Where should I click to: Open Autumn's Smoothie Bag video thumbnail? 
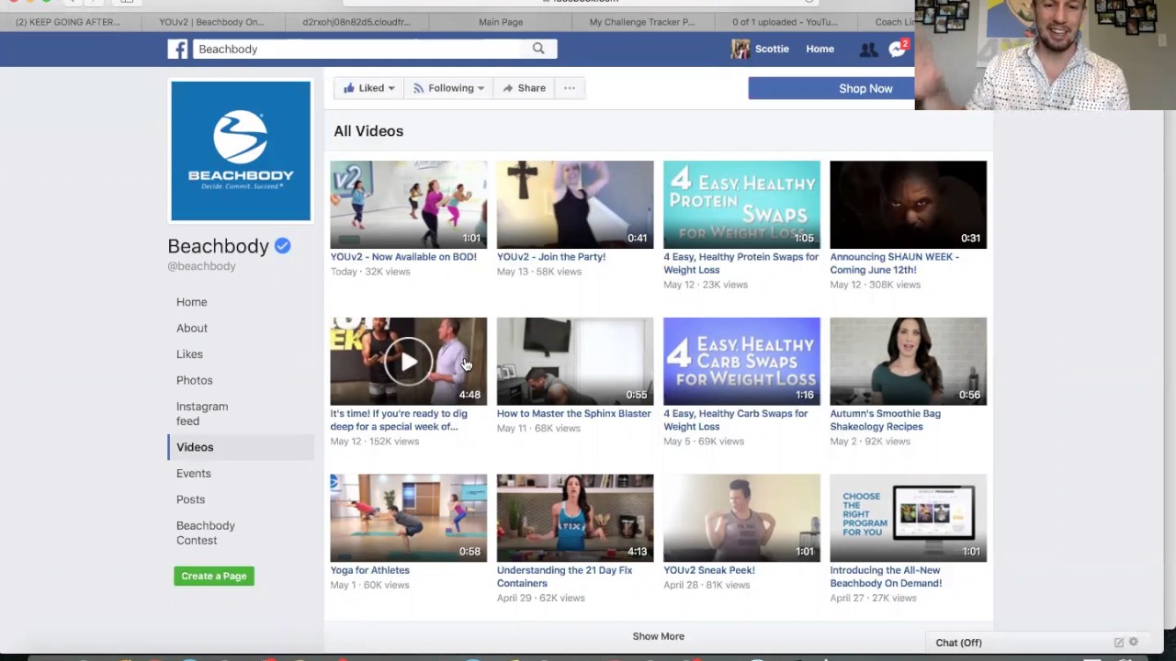click(x=908, y=361)
